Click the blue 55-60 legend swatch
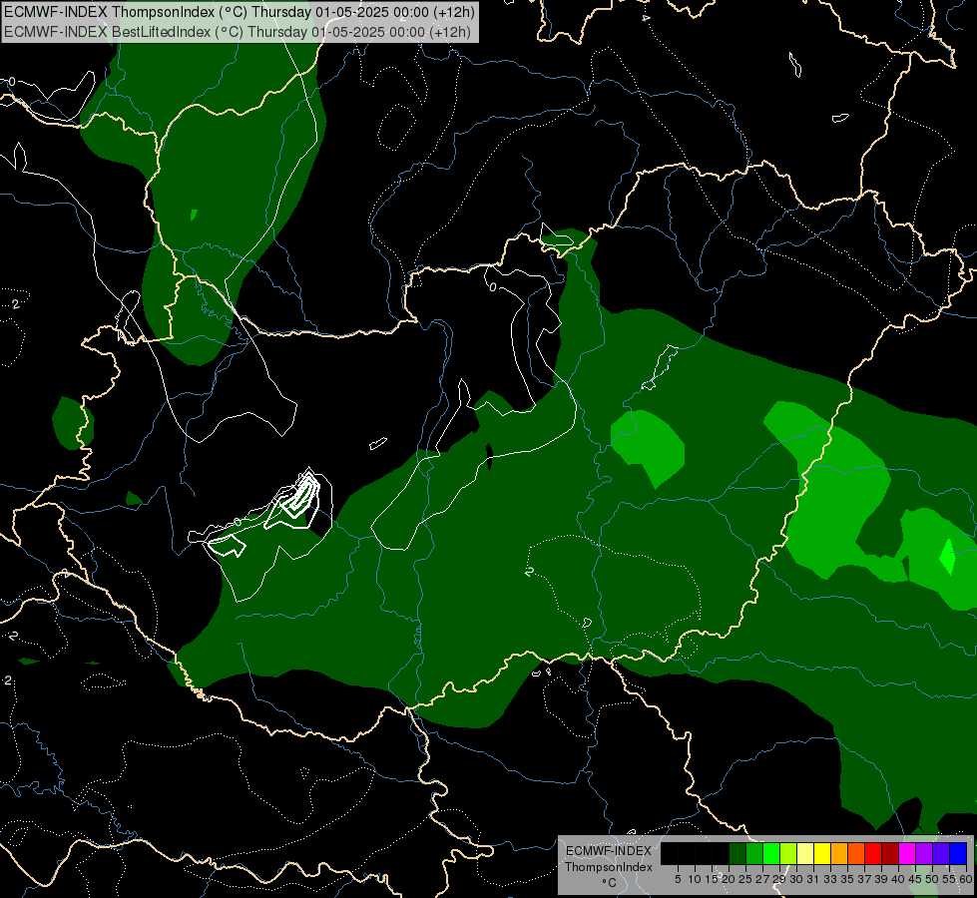Screen dimensions: 977x898 tap(958, 853)
